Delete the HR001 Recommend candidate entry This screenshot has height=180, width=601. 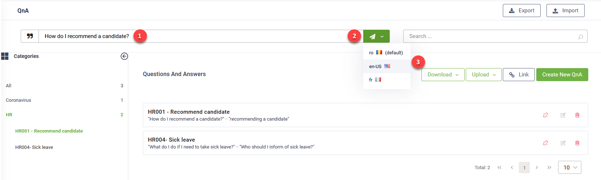[x=577, y=115]
